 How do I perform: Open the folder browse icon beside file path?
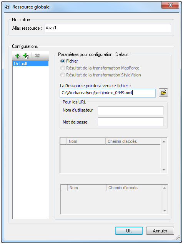[x=163, y=93]
